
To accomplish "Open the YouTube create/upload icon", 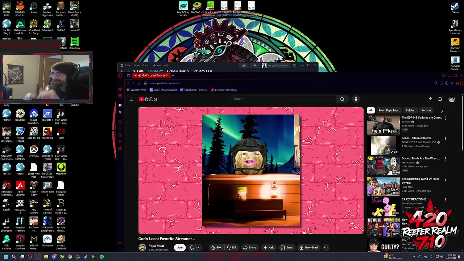I will 431,99.
